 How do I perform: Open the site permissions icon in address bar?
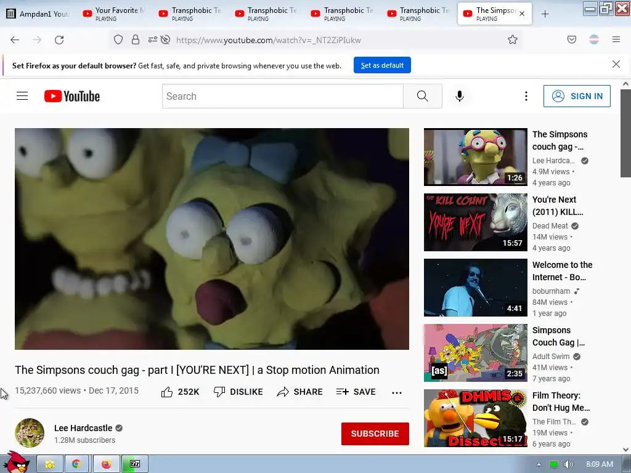153,39
